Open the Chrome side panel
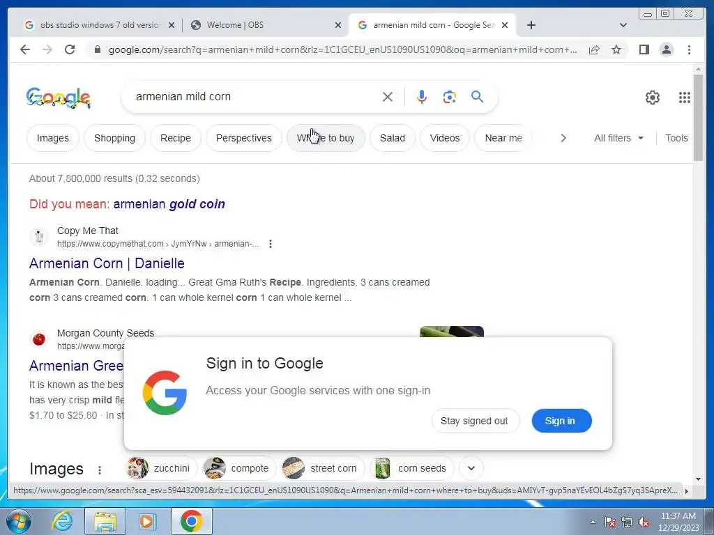Image resolution: width=714 pixels, height=535 pixels. click(644, 49)
